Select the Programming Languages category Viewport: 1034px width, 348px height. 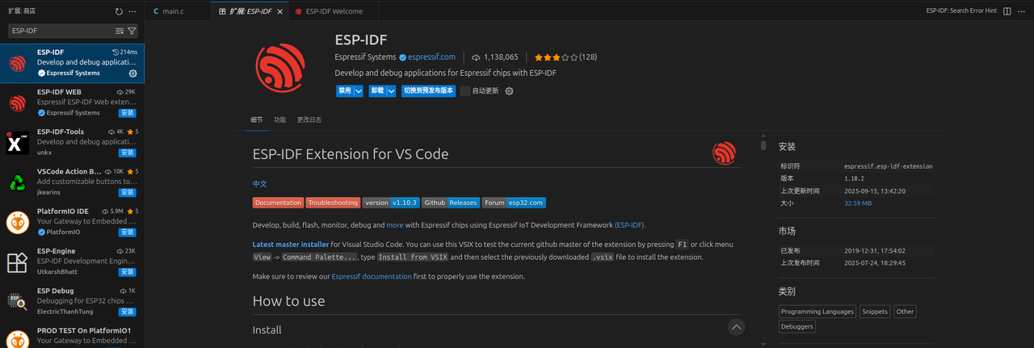click(817, 312)
